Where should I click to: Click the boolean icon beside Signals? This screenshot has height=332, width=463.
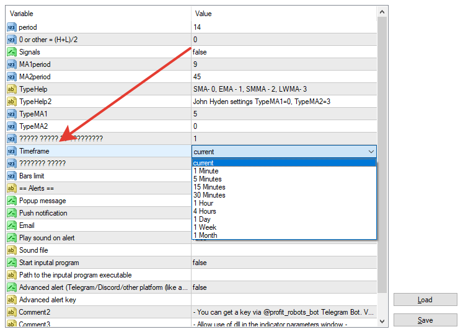pyautogui.click(x=12, y=52)
